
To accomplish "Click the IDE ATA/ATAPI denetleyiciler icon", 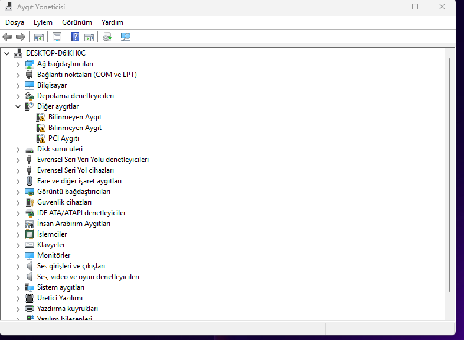I will (x=30, y=213).
